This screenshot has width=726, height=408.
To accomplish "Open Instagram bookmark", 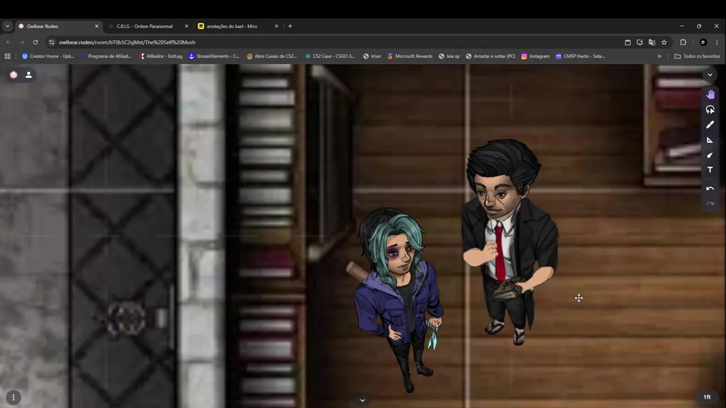I will click(x=535, y=56).
